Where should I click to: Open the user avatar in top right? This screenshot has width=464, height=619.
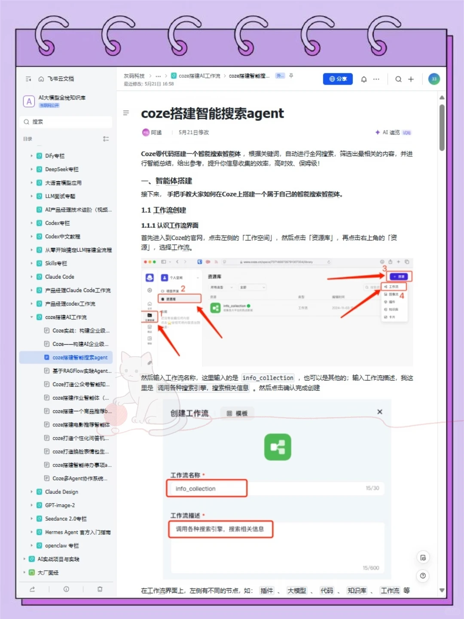pyautogui.click(x=434, y=79)
